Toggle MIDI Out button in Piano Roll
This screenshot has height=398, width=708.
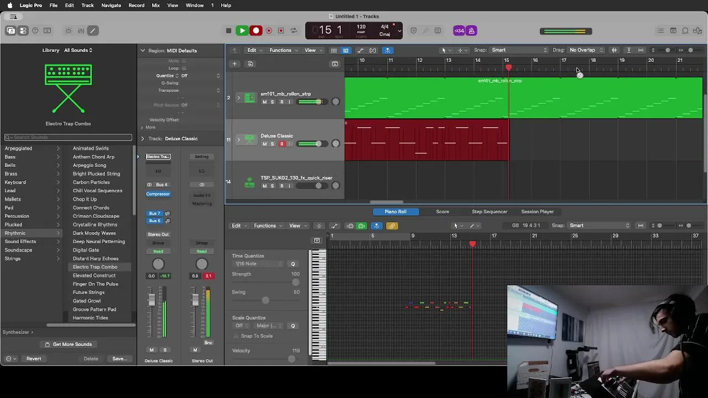point(362,226)
